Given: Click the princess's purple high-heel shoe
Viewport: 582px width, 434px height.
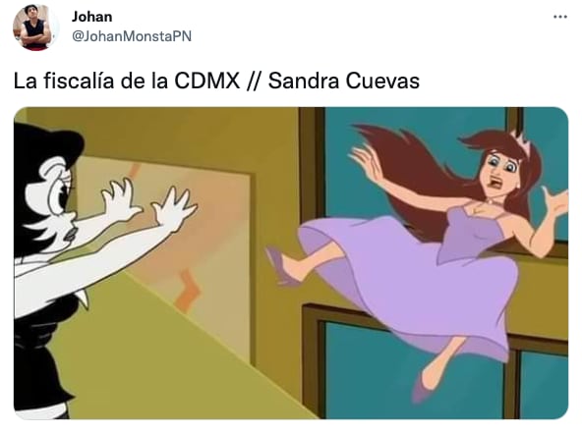Looking at the screenshot, I should click(277, 266).
